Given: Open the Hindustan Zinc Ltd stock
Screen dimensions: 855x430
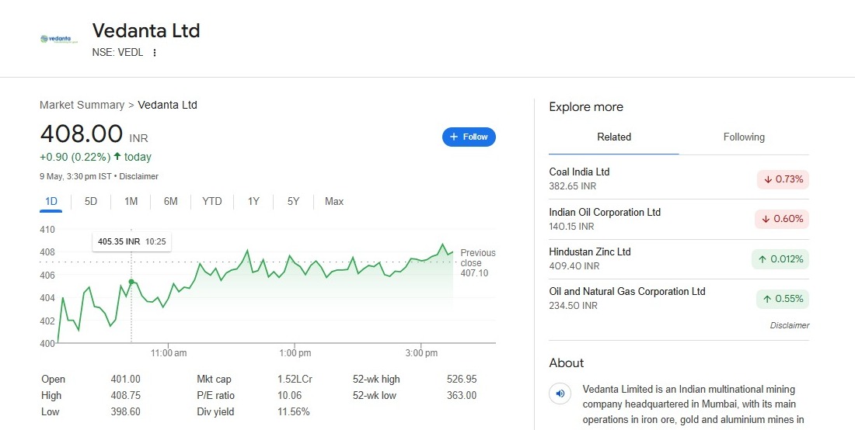Looking at the screenshot, I should click(x=679, y=258).
